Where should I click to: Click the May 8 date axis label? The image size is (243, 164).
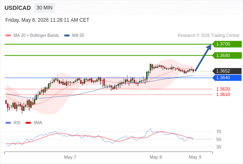click(156, 157)
